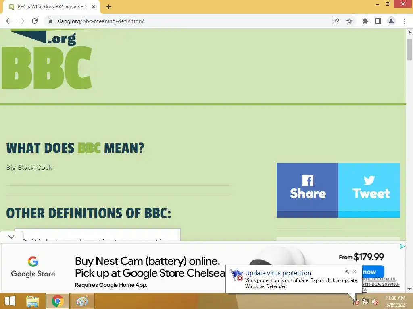Click the page vertical scrollbar thumb
The image size is (413, 309).
point(409,49)
